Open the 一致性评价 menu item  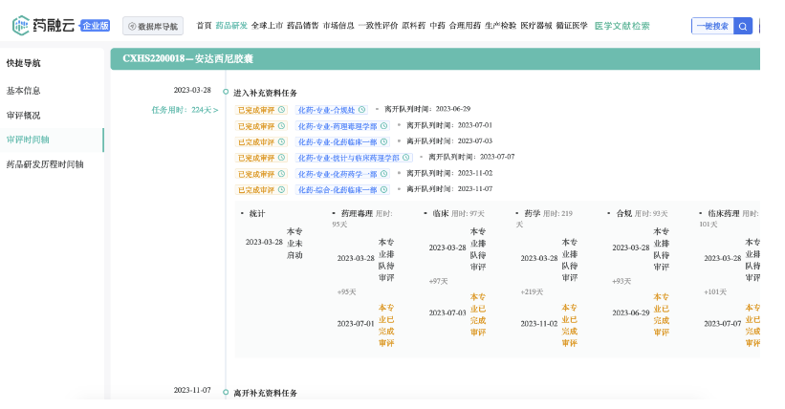(378, 26)
